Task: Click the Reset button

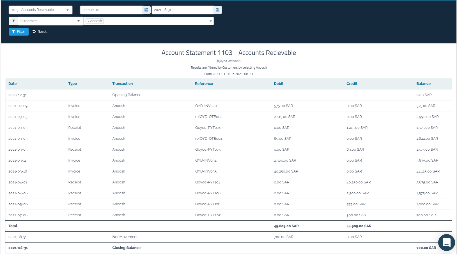Action: point(40,32)
